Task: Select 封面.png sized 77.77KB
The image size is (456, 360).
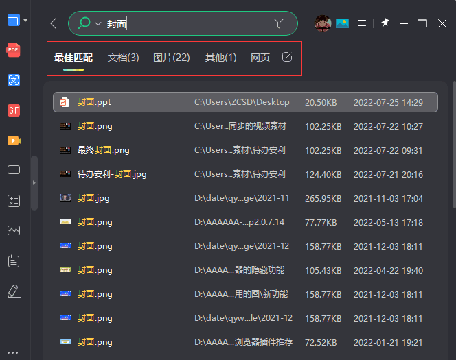Action: [x=245, y=222]
